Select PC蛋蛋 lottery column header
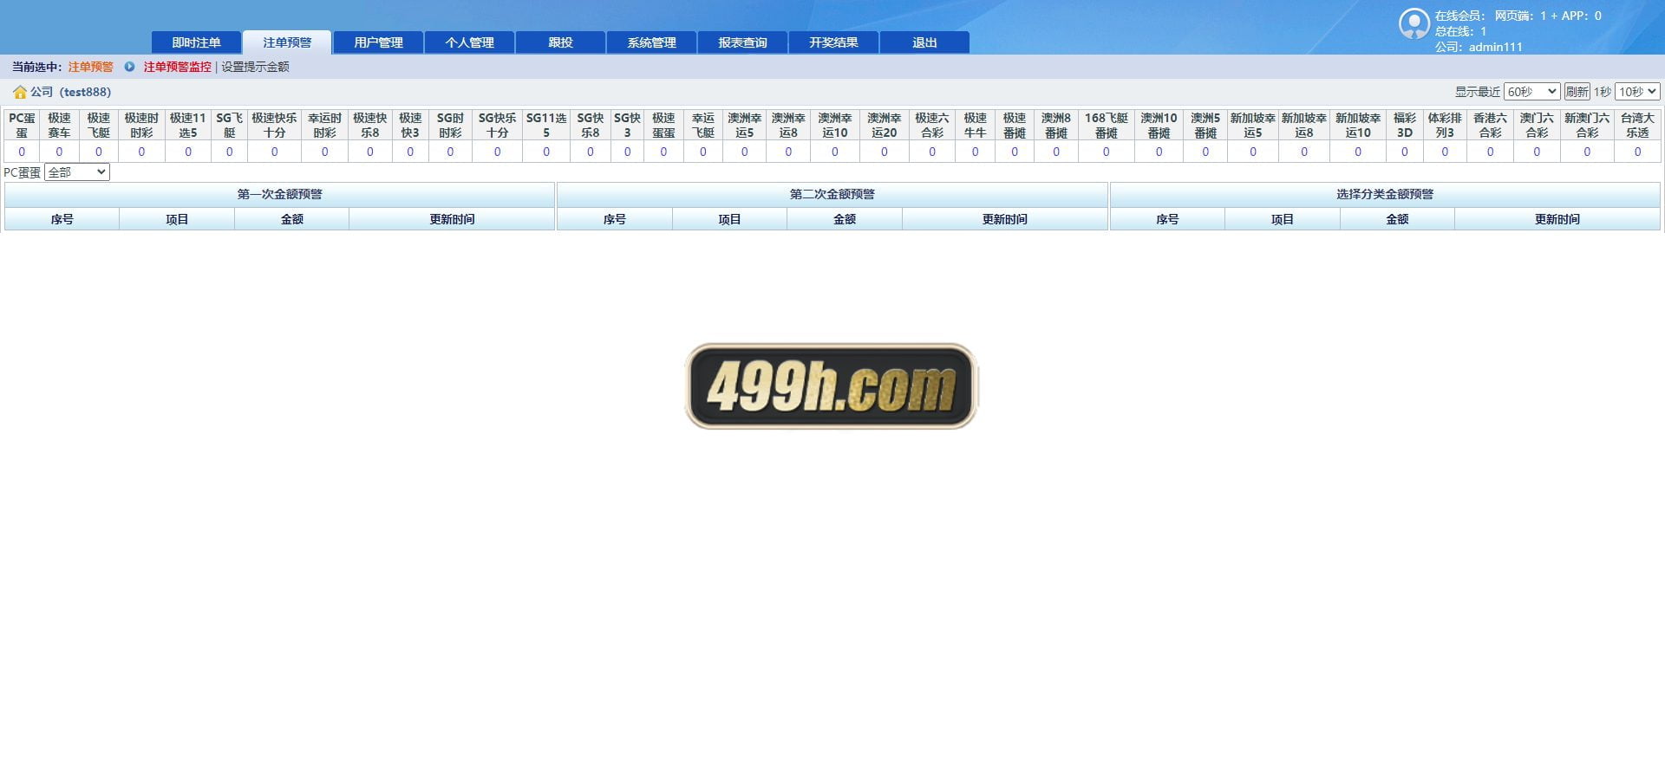This screenshot has height=770, width=1665. pos(22,125)
